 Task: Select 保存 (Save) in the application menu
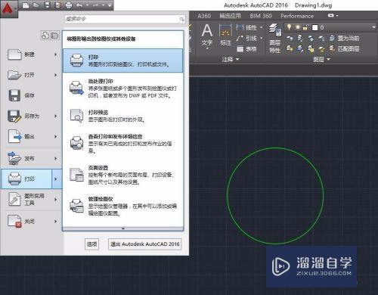(x=32, y=95)
